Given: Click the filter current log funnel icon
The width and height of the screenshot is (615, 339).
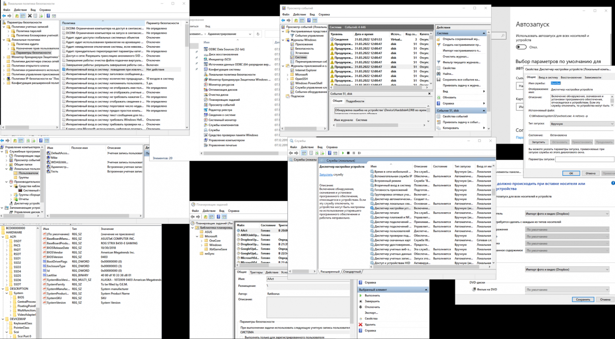Looking at the screenshot, I should pos(439,62).
